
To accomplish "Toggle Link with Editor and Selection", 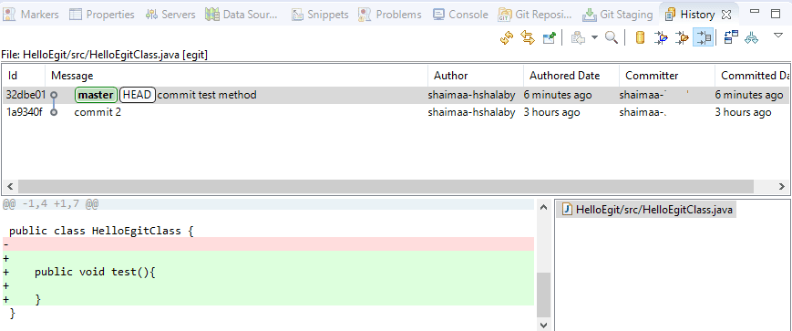I will [x=528, y=37].
